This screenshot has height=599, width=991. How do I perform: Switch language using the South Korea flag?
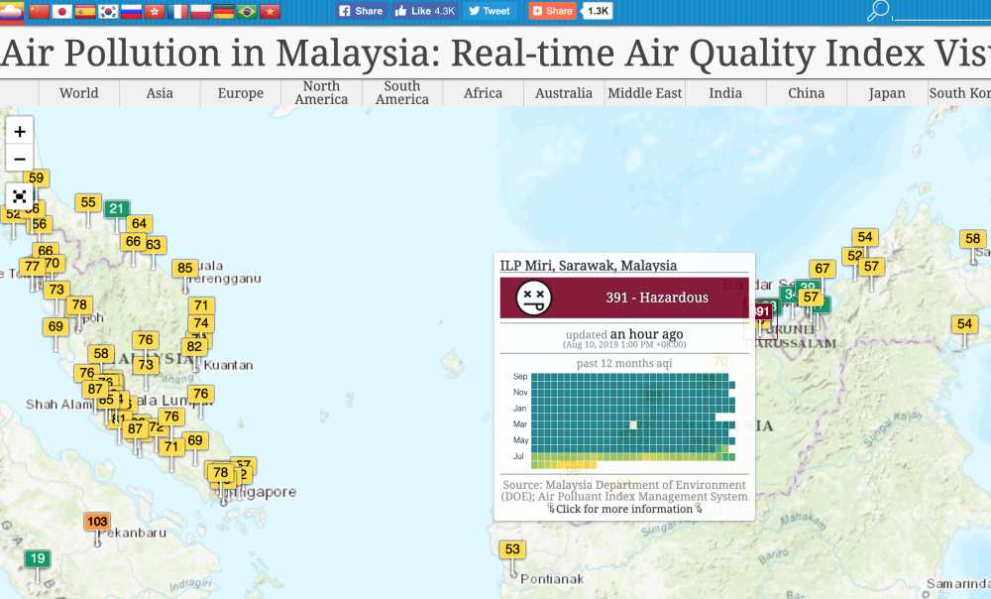[x=107, y=9]
